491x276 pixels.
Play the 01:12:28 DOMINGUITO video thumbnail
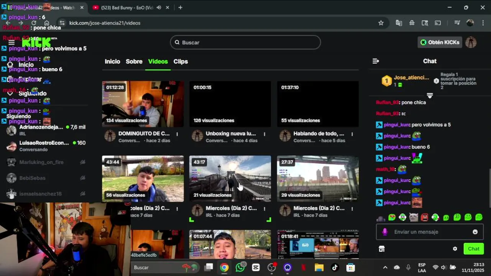[143, 104]
